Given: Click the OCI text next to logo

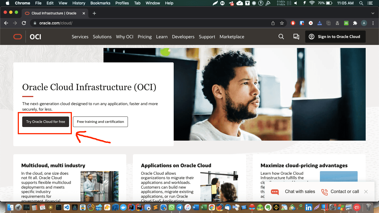Looking at the screenshot, I should 36,37.
